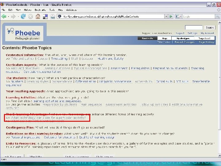221x166 pixels.
Task: Click the Firefox icon in the title bar
Action: (2, 5)
